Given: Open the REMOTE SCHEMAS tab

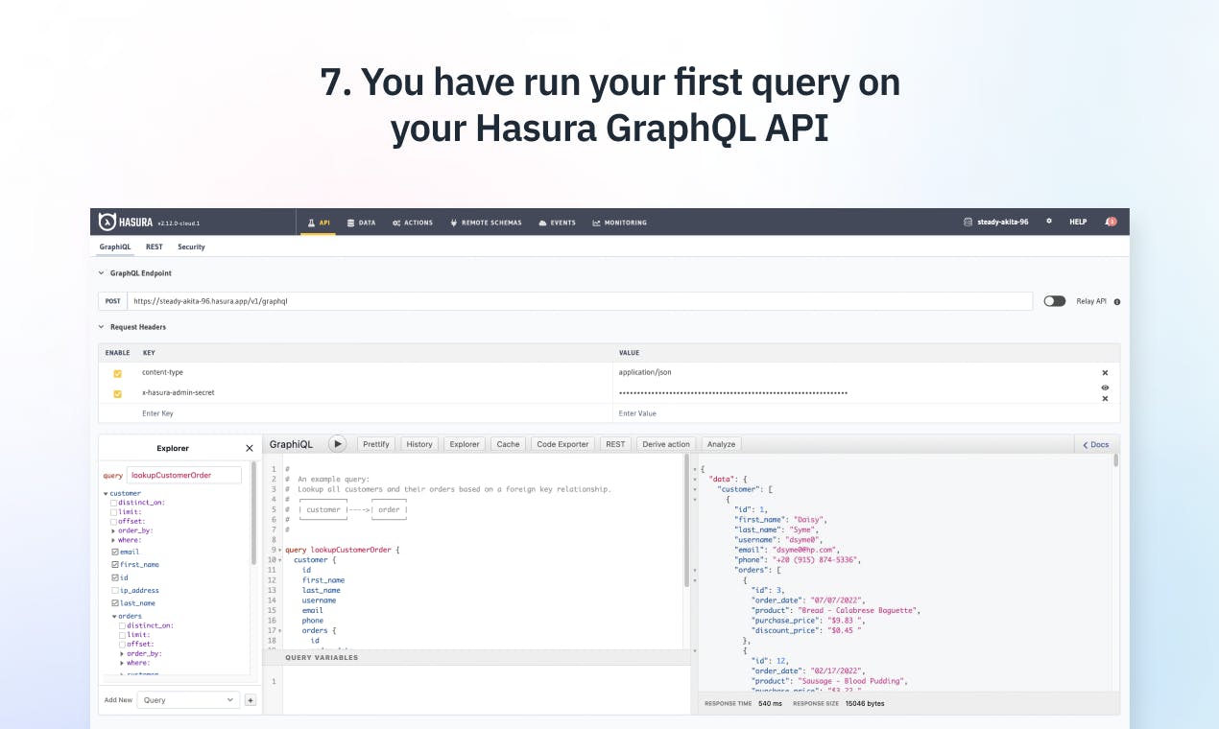Looking at the screenshot, I should pyautogui.click(x=486, y=223).
